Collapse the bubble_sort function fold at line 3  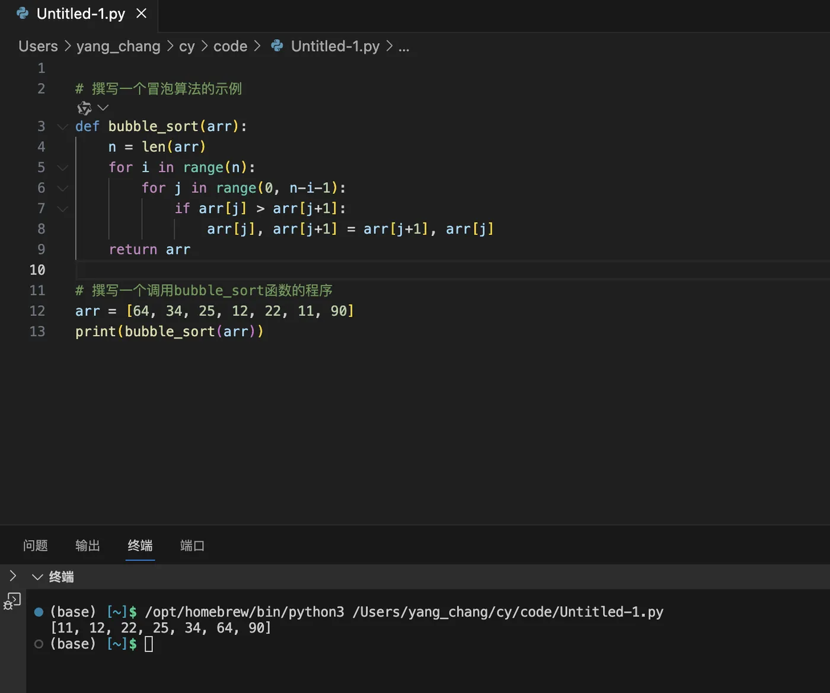pyautogui.click(x=62, y=126)
